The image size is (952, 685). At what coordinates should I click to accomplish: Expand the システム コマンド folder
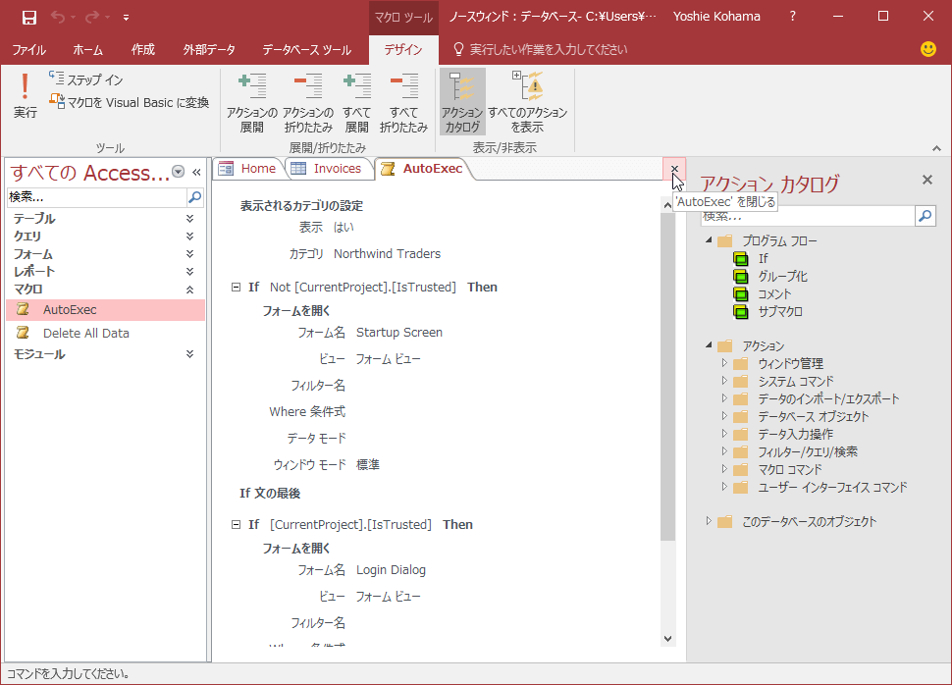[x=724, y=381]
